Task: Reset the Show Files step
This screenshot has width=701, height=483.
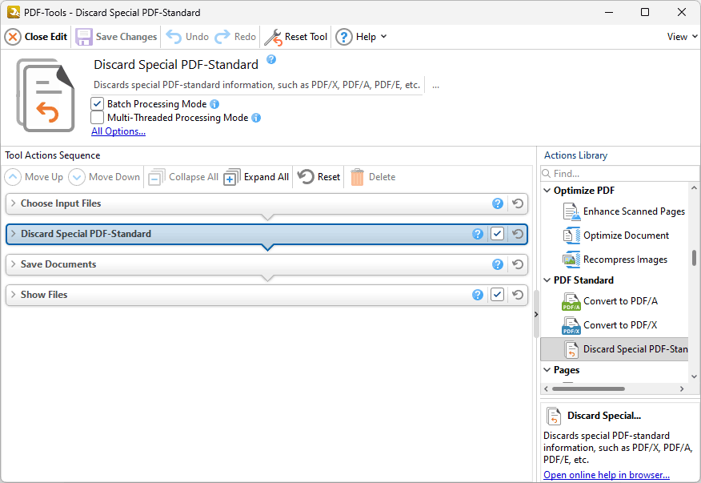Action: point(518,295)
